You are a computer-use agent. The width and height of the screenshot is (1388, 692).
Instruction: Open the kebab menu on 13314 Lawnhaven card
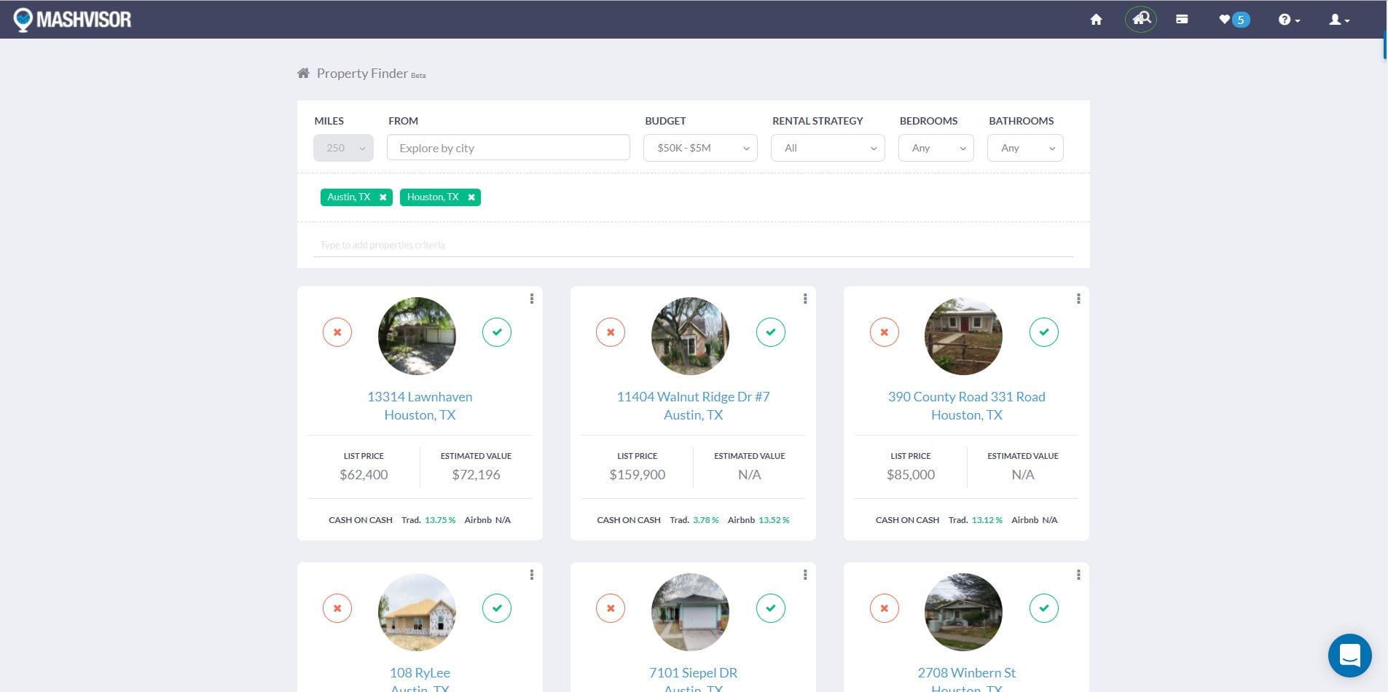[531, 299]
